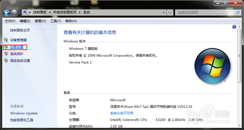The height and width of the screenshot is (130, 244).
Task: Click shield icon next to 设备管理器
Action: click(6, 40)
